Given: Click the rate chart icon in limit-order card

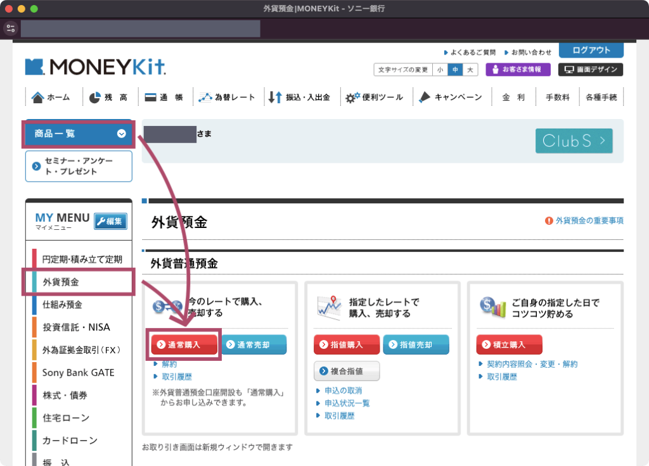Looking at the screenshot, I should pyautogui.click(x=330, y=307).
